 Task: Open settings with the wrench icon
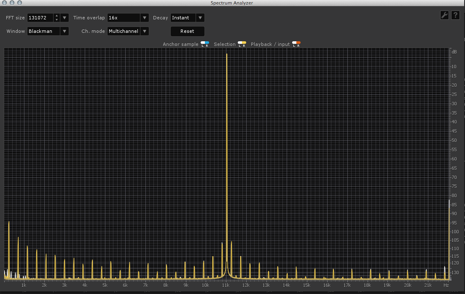444,15
